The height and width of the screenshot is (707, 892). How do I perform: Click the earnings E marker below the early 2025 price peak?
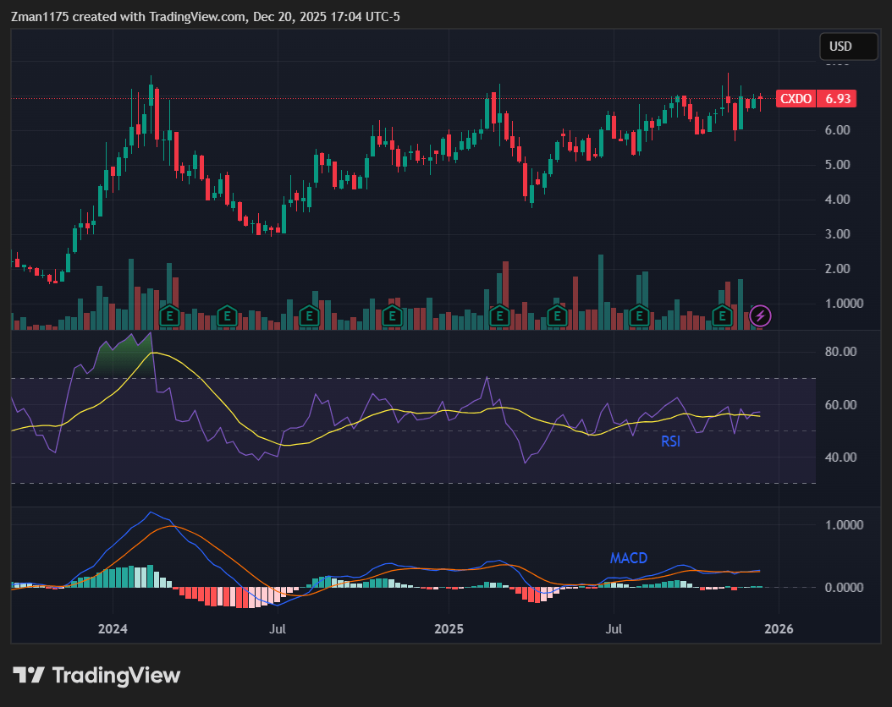pyautogui.click(x=499, y=315)
